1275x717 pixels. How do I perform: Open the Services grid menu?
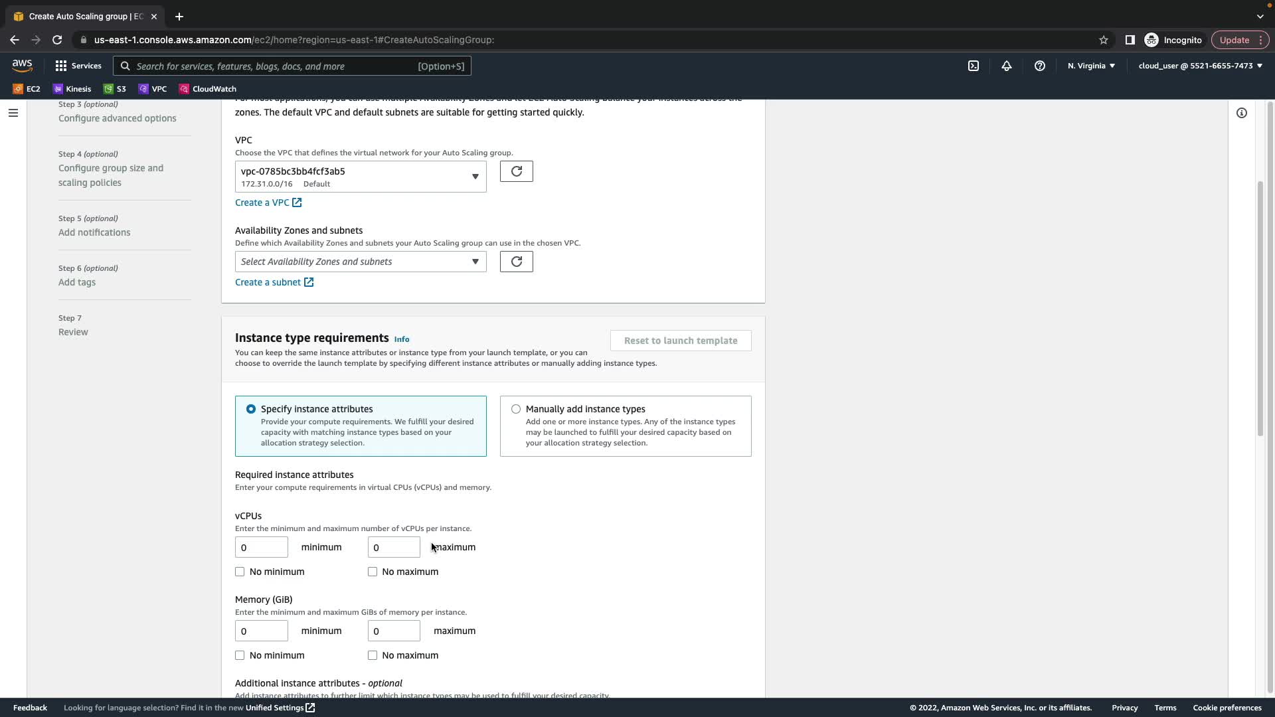point(78,66)
